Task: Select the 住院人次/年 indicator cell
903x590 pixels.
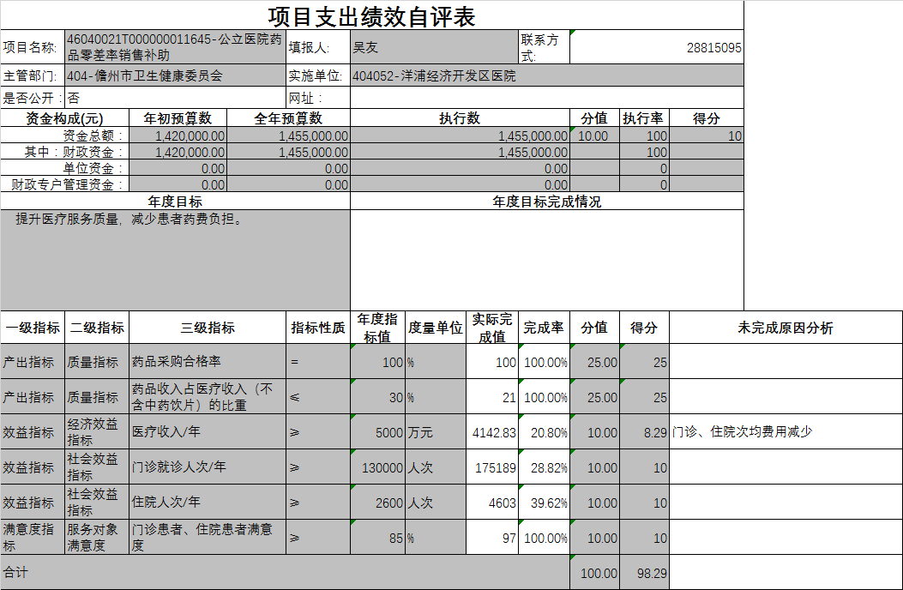Action: 208,502
